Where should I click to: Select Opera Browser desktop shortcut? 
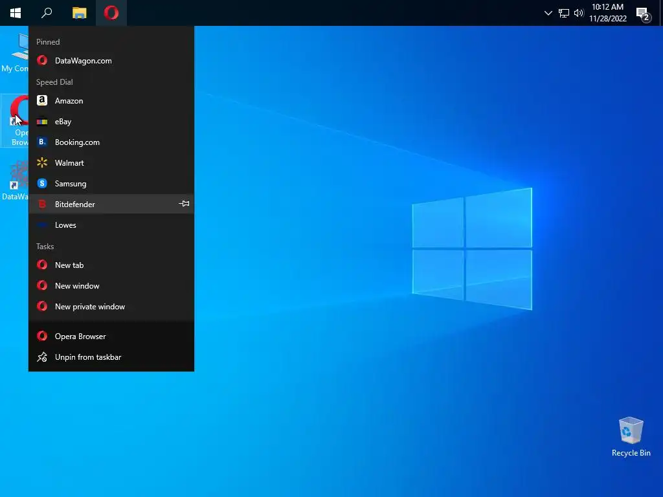click(x=15, y=121)
